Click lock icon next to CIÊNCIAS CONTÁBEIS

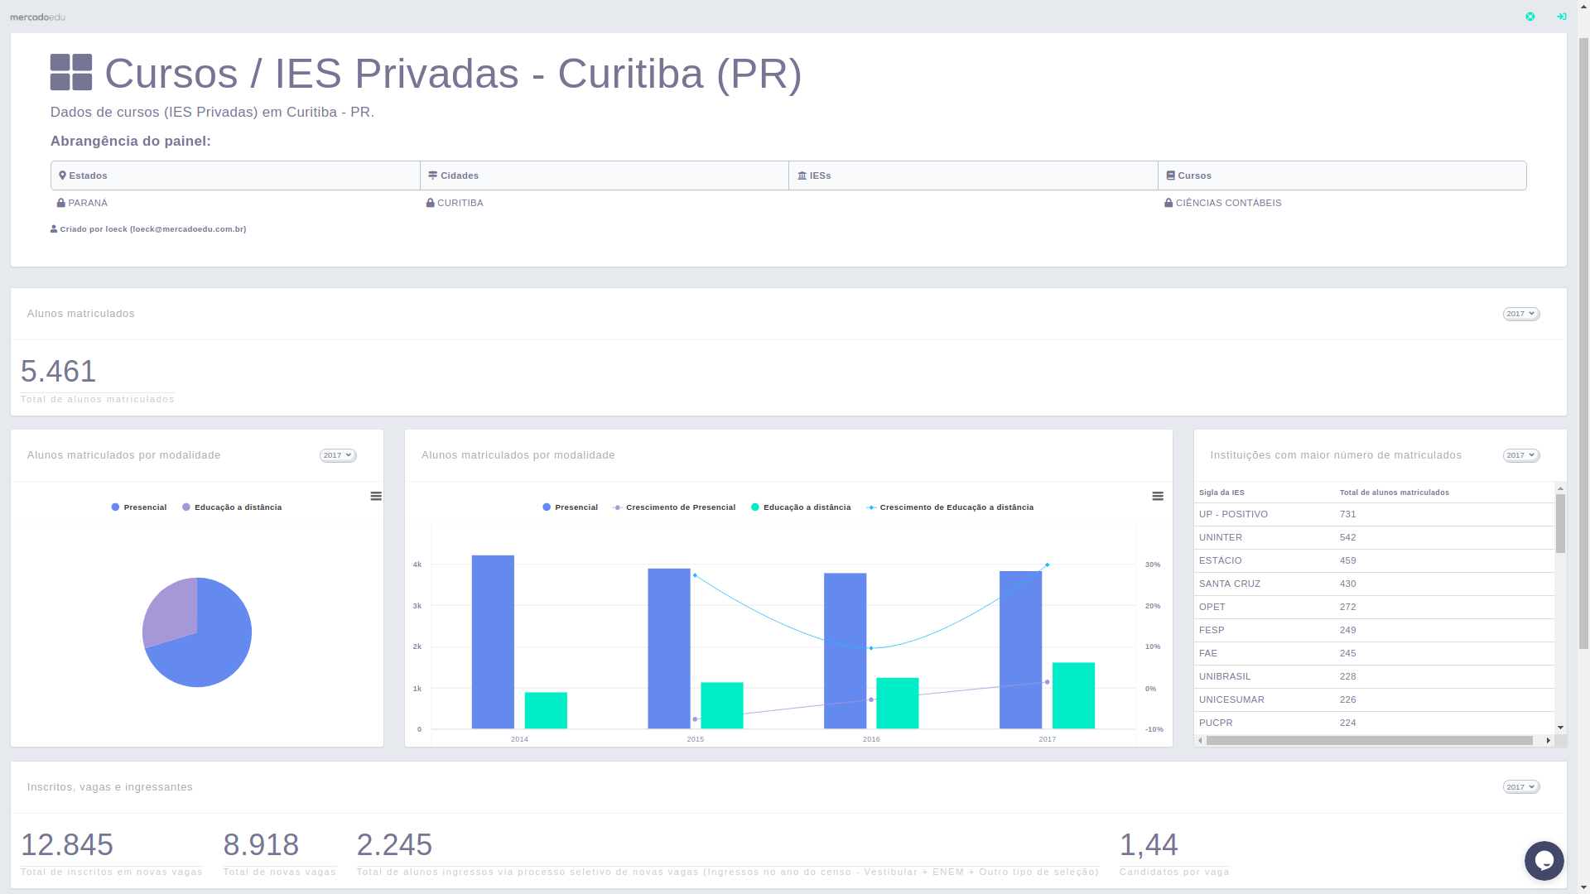[1168, 203]
